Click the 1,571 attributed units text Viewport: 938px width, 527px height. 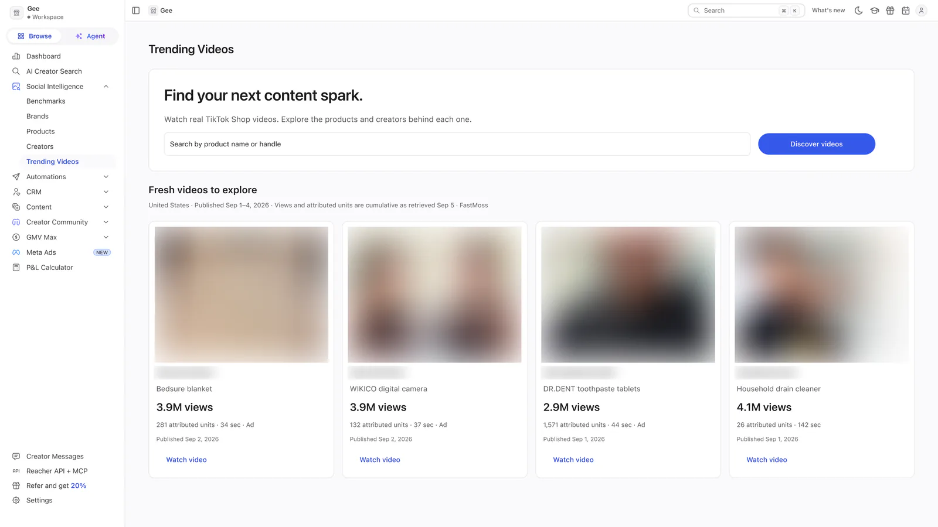click(x=575, y=425)
